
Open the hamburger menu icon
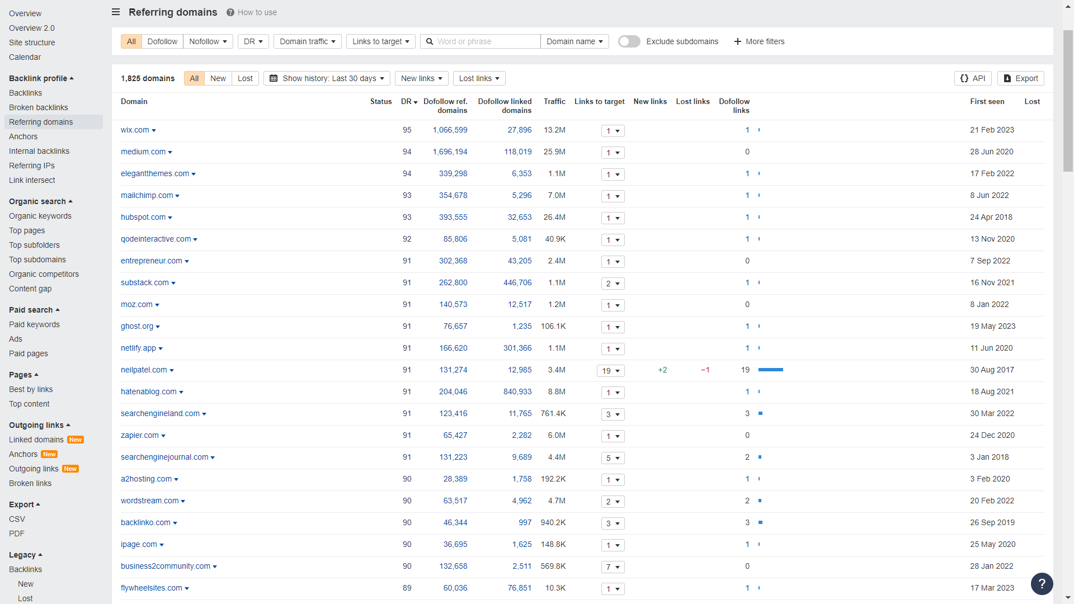click(116, 12)
